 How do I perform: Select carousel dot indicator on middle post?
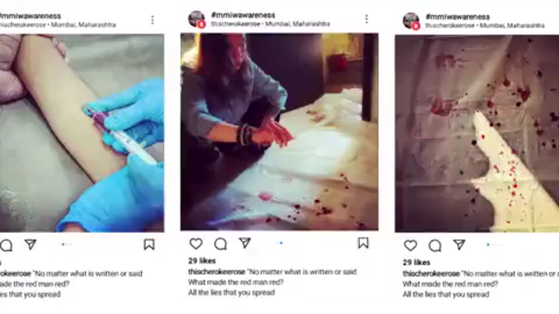pyautogui.click(x=281, y=243)
